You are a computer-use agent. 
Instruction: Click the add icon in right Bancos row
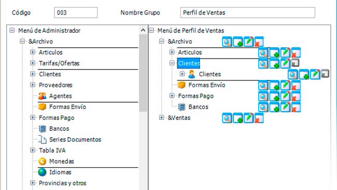(274, 107)
